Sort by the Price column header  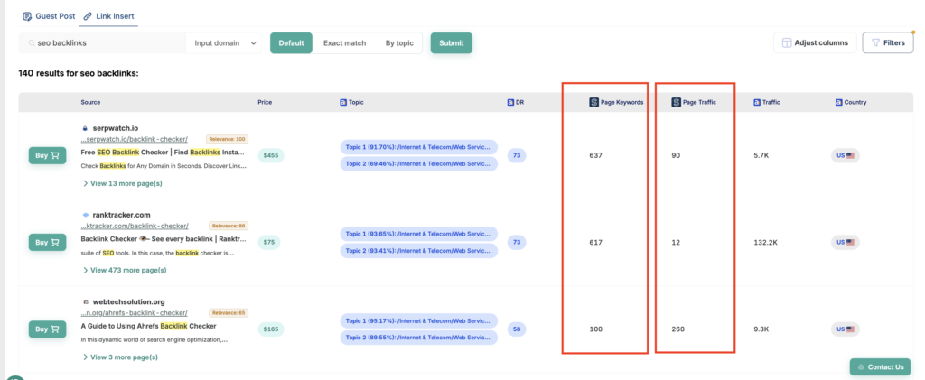pos(265,102)
